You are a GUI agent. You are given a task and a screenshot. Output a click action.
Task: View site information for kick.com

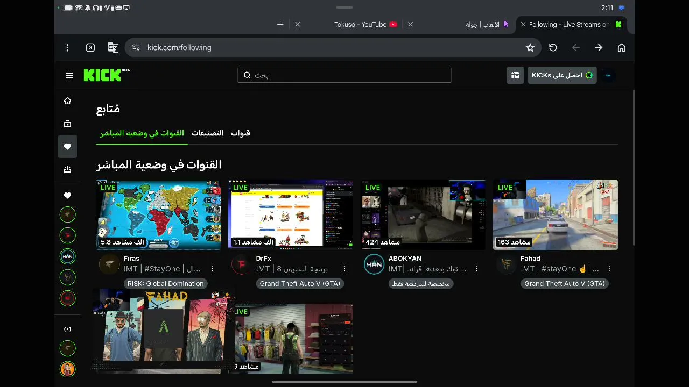click(x=136, y=48)
